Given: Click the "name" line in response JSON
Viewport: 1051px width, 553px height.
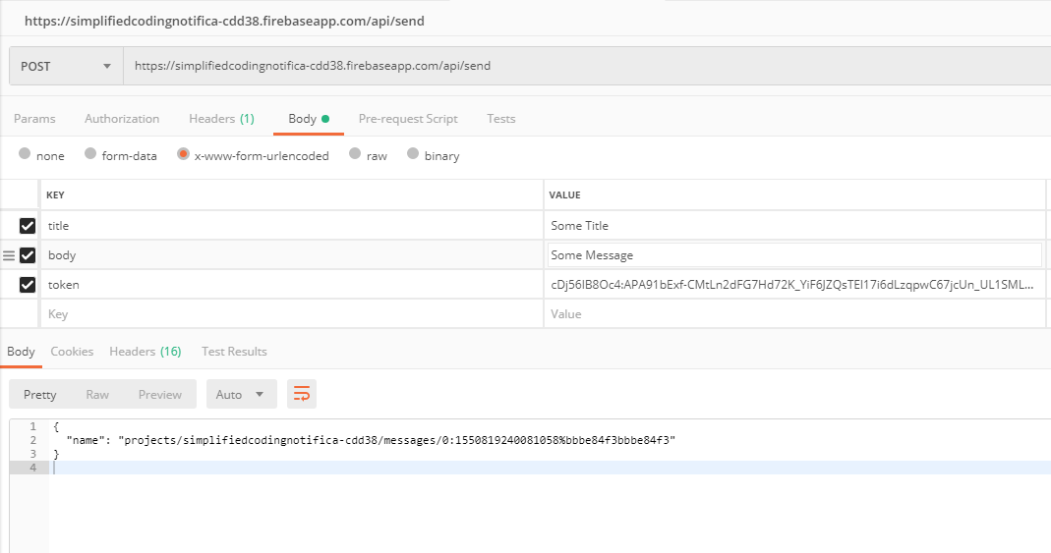Looking at the screenshot, I should (371, 440).
